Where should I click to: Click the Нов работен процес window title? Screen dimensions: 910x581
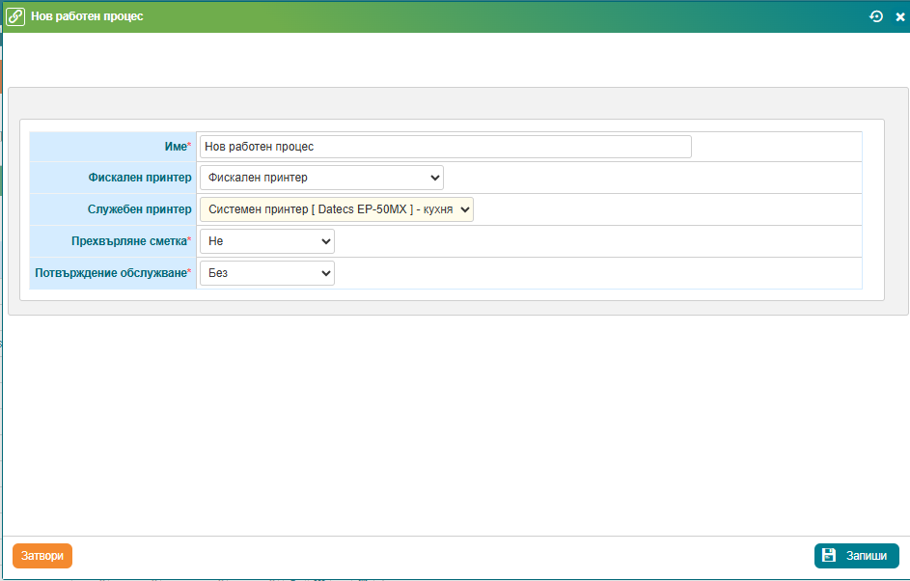click(x=87, y=16)
